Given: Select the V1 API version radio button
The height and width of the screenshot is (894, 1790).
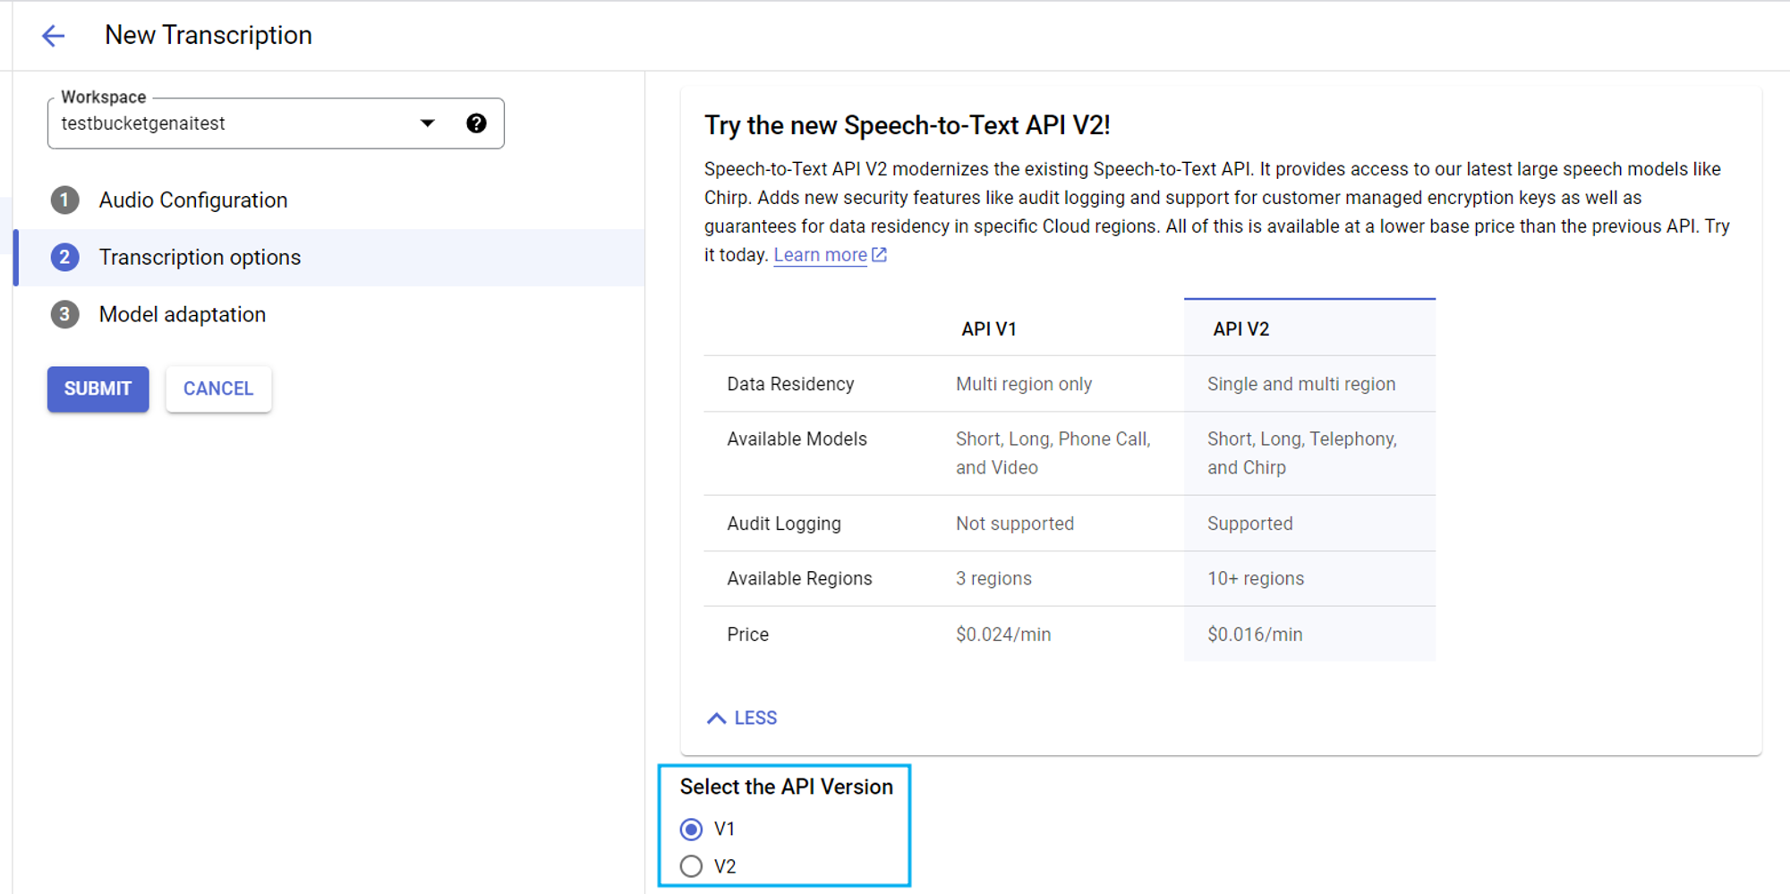Looking at the screenshot, I should 691,830.
